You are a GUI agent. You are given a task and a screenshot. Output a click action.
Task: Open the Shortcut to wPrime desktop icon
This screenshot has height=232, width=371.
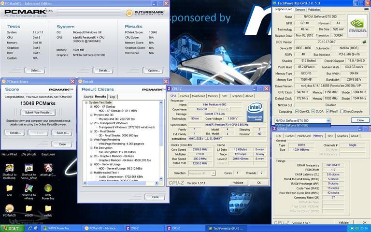(29, 188)
